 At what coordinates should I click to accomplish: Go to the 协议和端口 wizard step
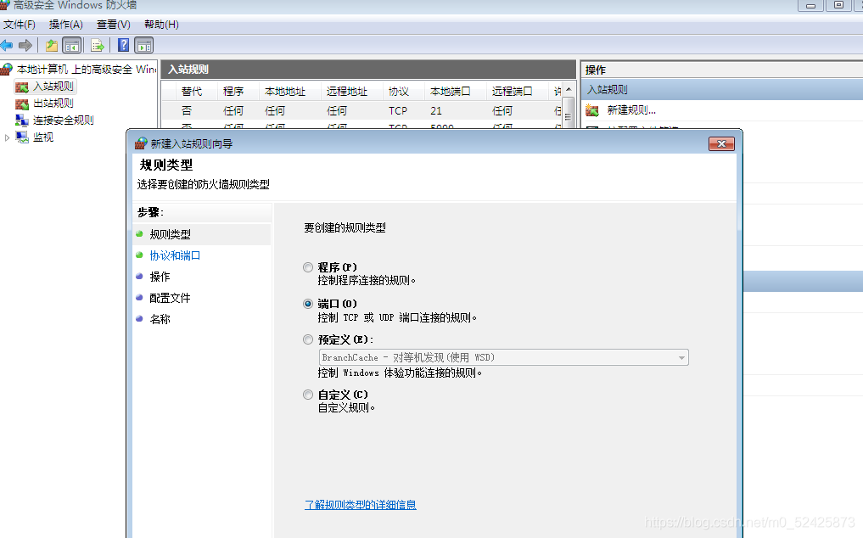coord(175,255)
